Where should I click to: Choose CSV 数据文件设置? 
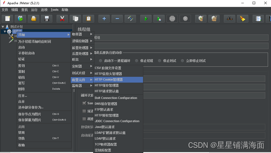[x=118, y=68]
